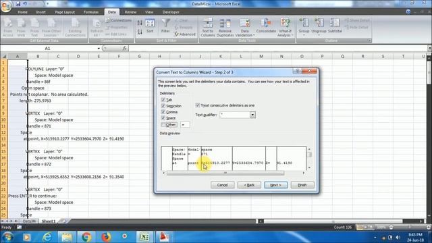Click the Office button logo

click(6, 6)
